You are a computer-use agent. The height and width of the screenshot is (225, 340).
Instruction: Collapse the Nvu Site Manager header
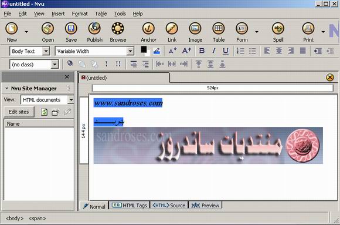[x=6, y=88]
